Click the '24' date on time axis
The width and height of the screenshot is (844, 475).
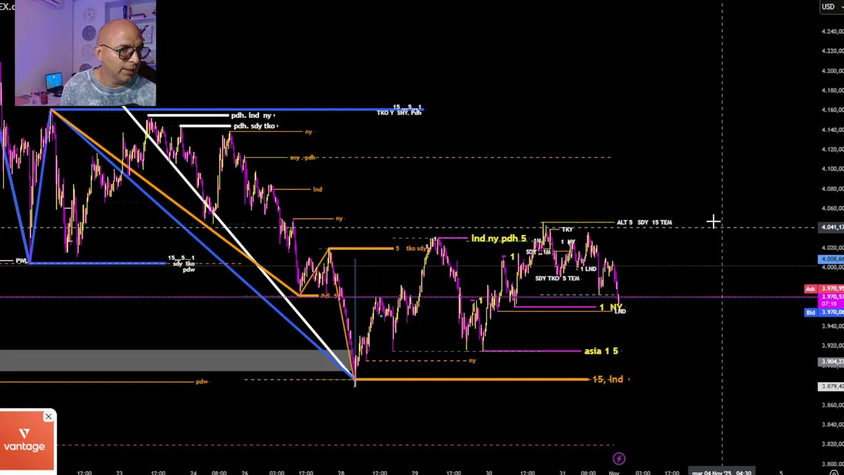193,472
